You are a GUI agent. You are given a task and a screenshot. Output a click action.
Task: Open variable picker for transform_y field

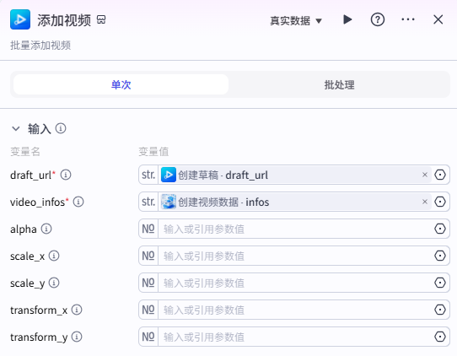(x=440, y=337)
